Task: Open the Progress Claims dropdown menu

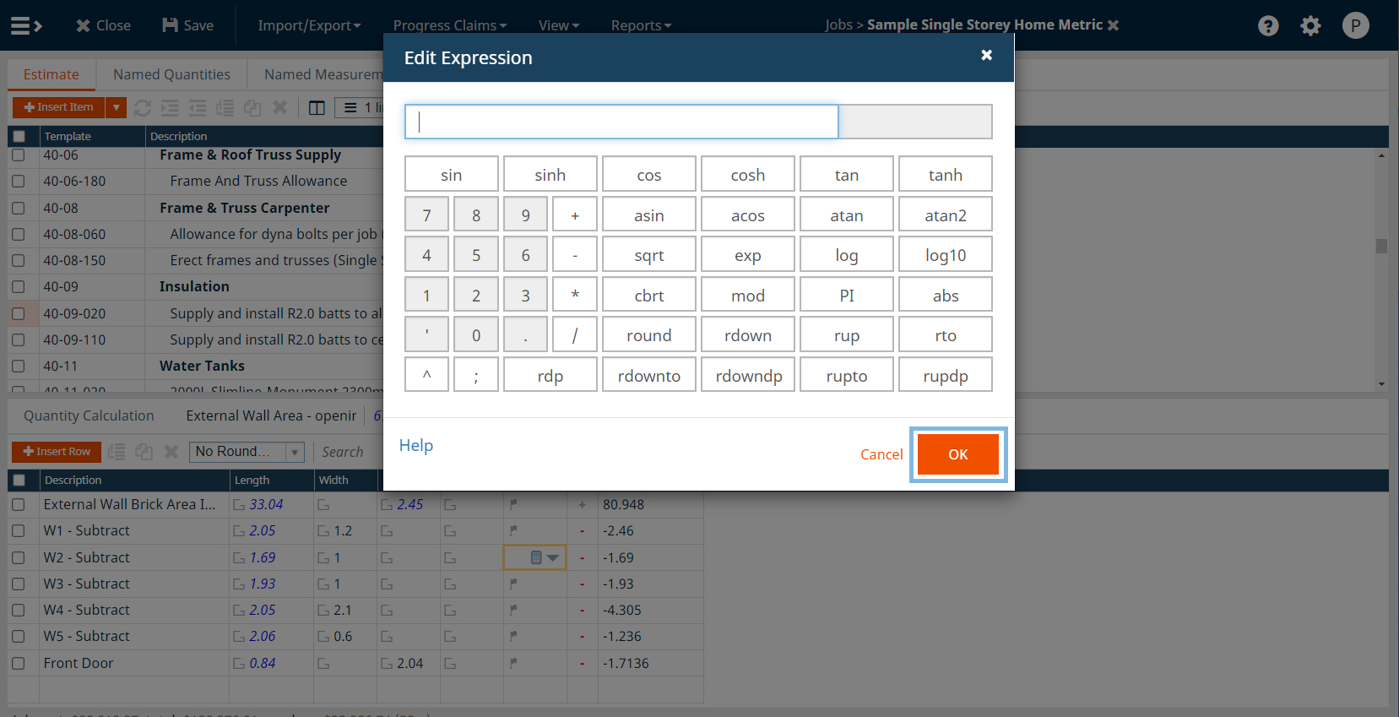Action: tap(450, 25)
